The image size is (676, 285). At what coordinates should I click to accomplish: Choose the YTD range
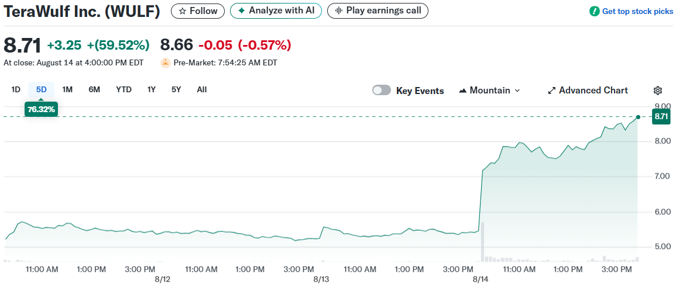point(123,89)
